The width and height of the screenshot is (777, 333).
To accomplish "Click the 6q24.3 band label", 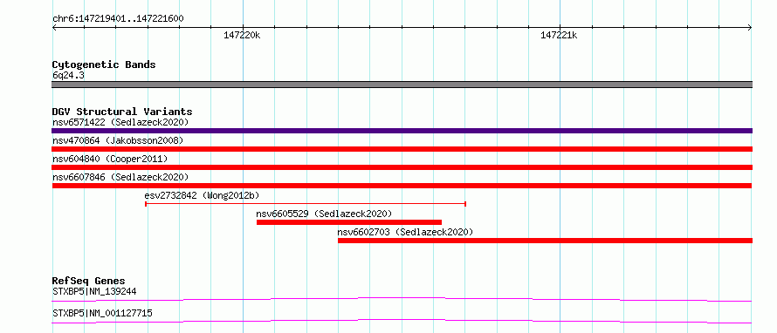I will click(68, 75).
